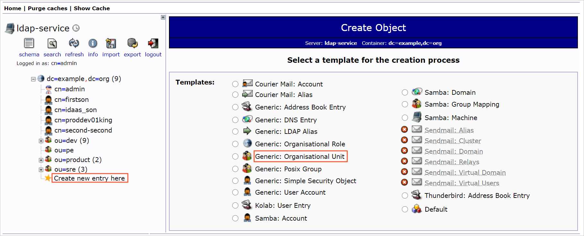Log out using the logout icon
Viewport: 584px width, 236px height.
[x=153, y=43]
